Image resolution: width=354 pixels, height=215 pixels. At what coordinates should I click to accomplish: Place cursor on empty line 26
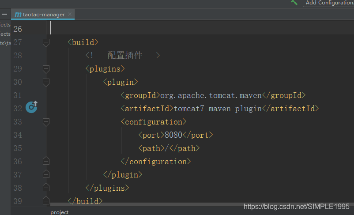202,28
